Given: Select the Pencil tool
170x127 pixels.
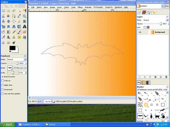Looking at the screenshot, I should (x=14, y=32).
